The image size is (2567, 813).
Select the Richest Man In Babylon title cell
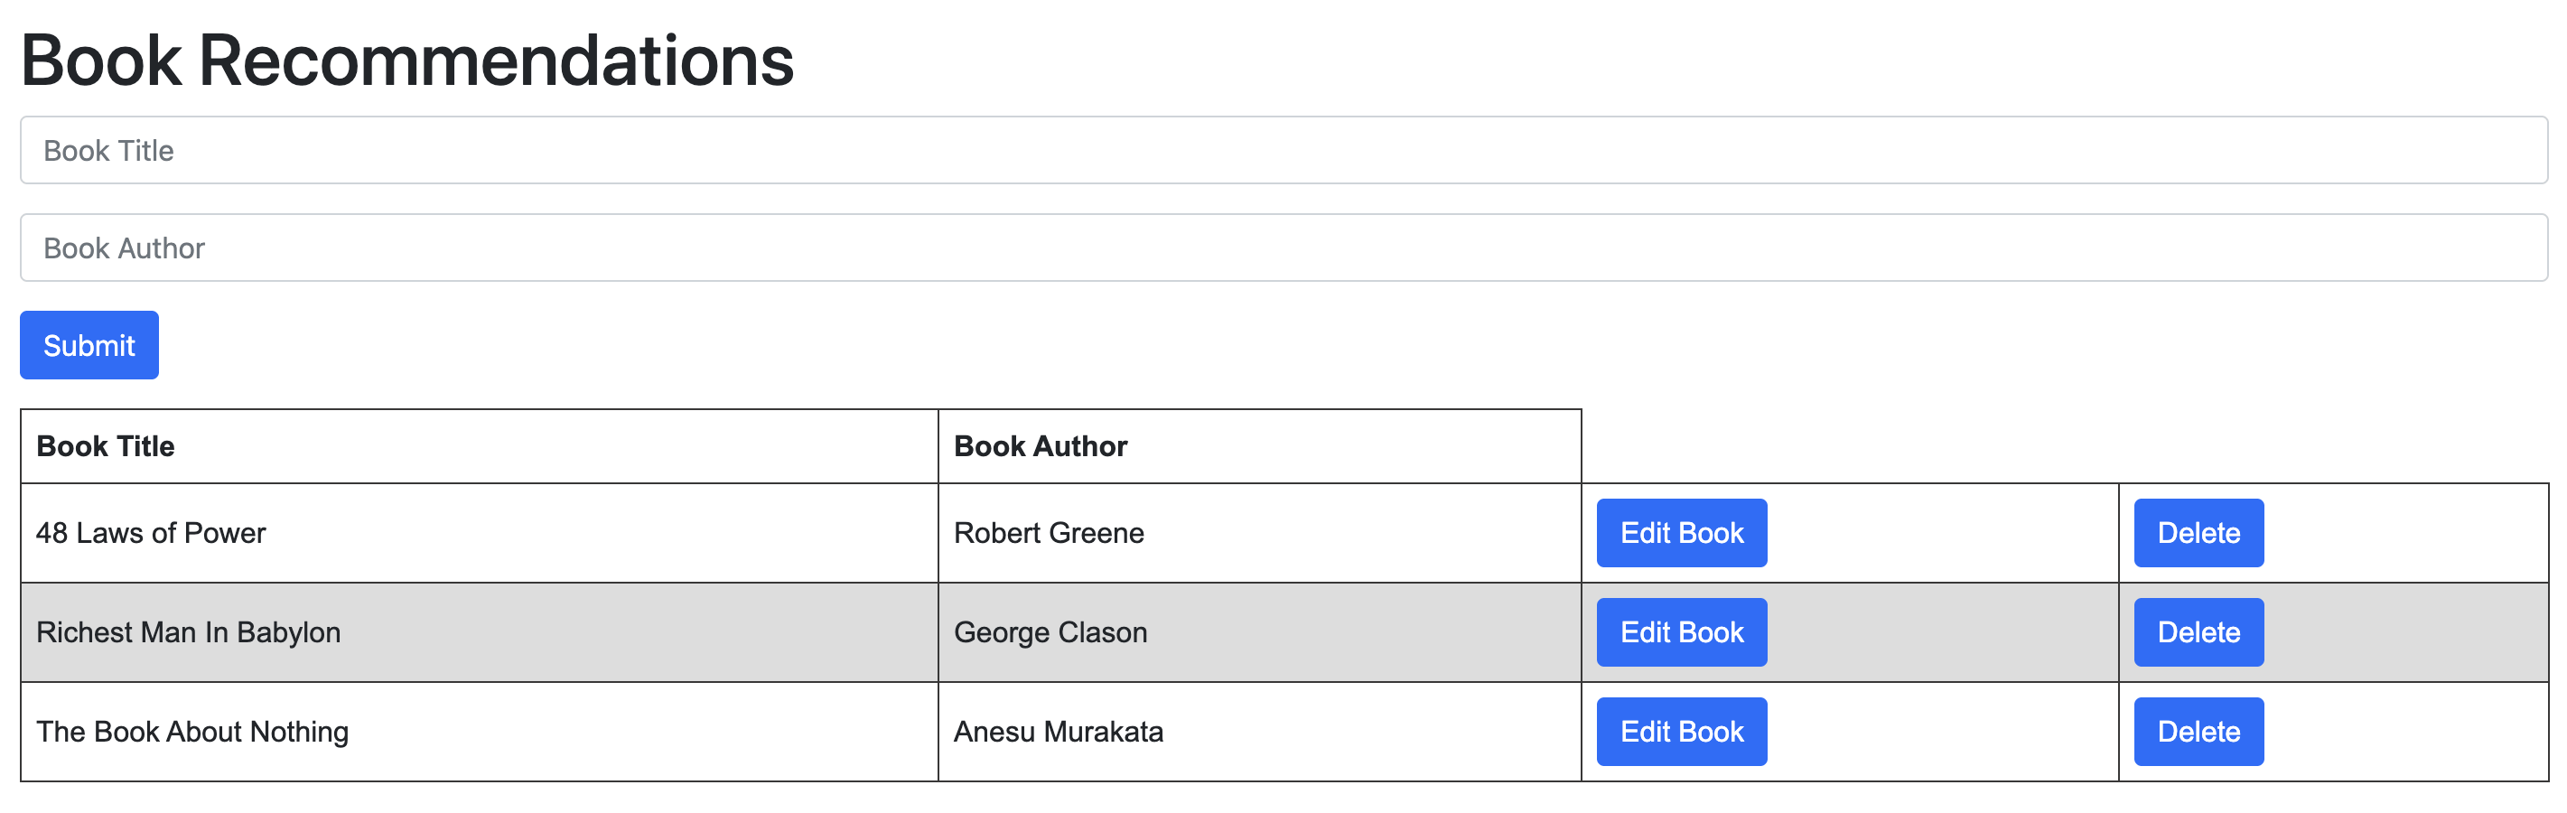click(x=189, y=632)
